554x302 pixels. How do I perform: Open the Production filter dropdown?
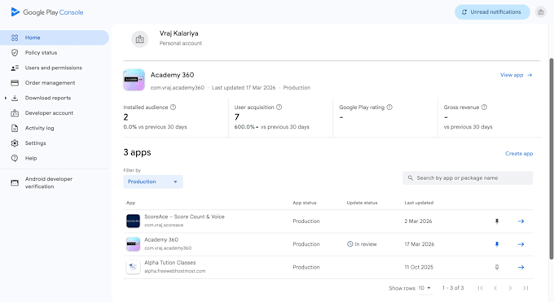153,182
